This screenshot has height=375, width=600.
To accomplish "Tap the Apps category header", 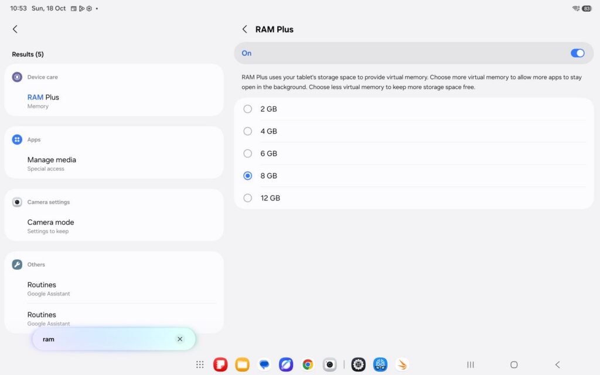I will [33, 140].
